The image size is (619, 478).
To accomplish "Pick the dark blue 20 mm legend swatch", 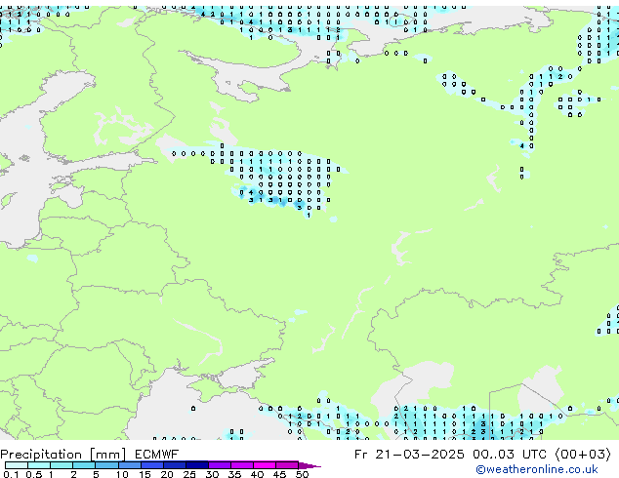I will click(177, 465).
